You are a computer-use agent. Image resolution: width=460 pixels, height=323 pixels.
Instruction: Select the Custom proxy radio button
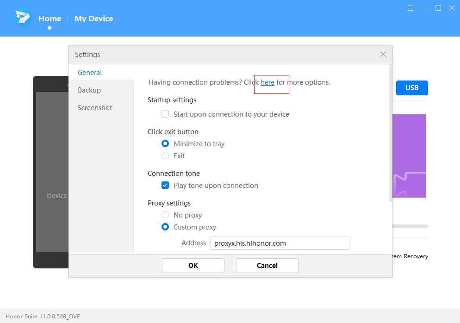pyautogui.click(x=165, y=227)
